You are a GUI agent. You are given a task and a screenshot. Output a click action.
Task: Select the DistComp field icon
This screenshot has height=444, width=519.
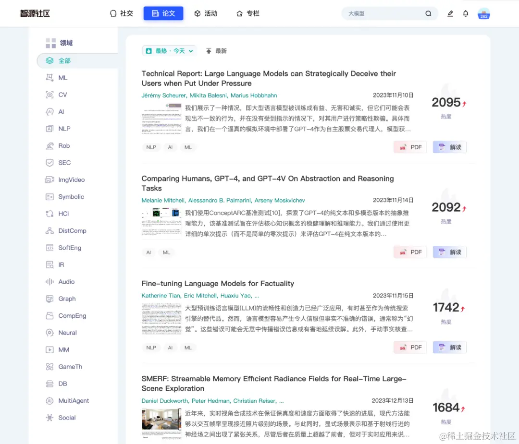pyautogui.click(x=49, y=231)
